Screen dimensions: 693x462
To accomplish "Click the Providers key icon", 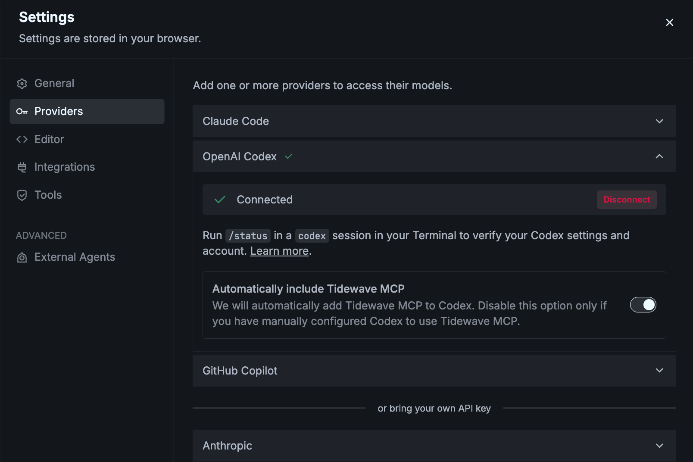I will click(x=22, y=112).
